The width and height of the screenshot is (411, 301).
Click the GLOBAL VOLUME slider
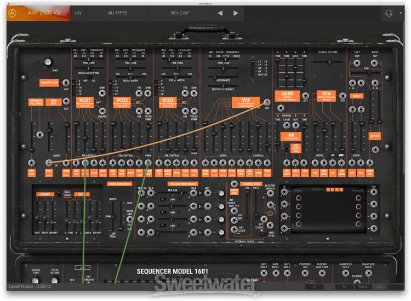click(x=328, y=62)
